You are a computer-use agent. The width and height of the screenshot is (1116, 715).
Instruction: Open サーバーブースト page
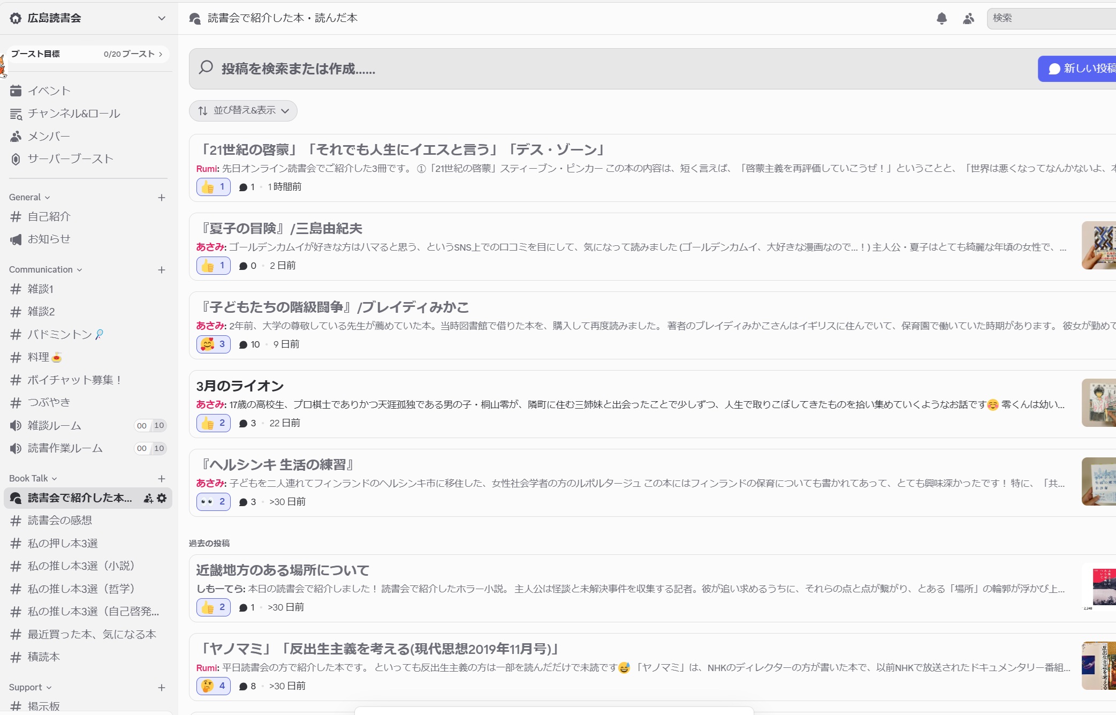pyautogui.click(x=70, y=159)
